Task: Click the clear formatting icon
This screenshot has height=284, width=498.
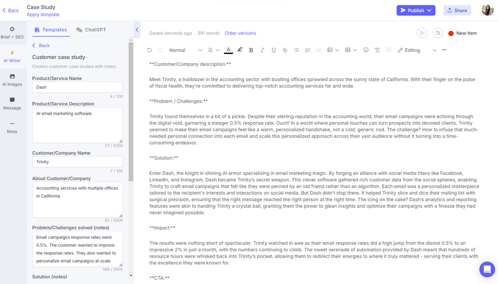Action: [377, 50]
